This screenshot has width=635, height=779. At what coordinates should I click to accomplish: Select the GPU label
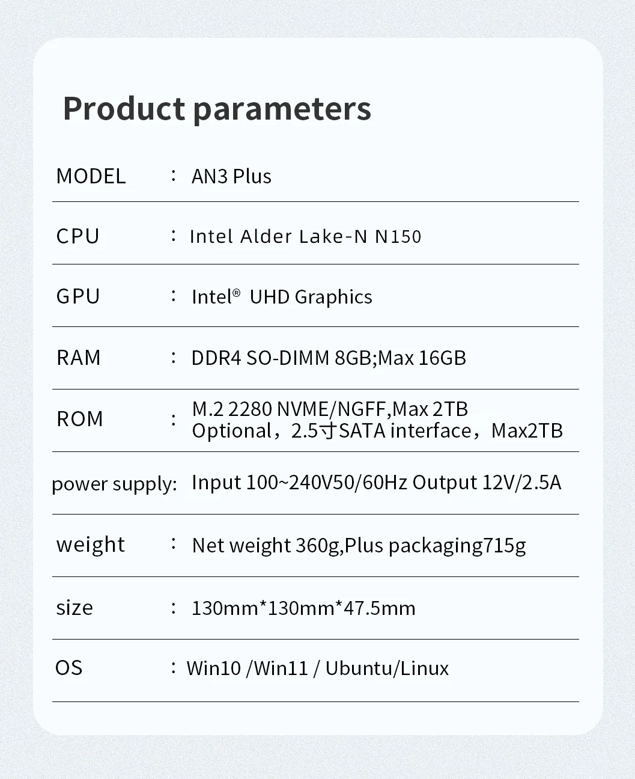click(78, 296)
